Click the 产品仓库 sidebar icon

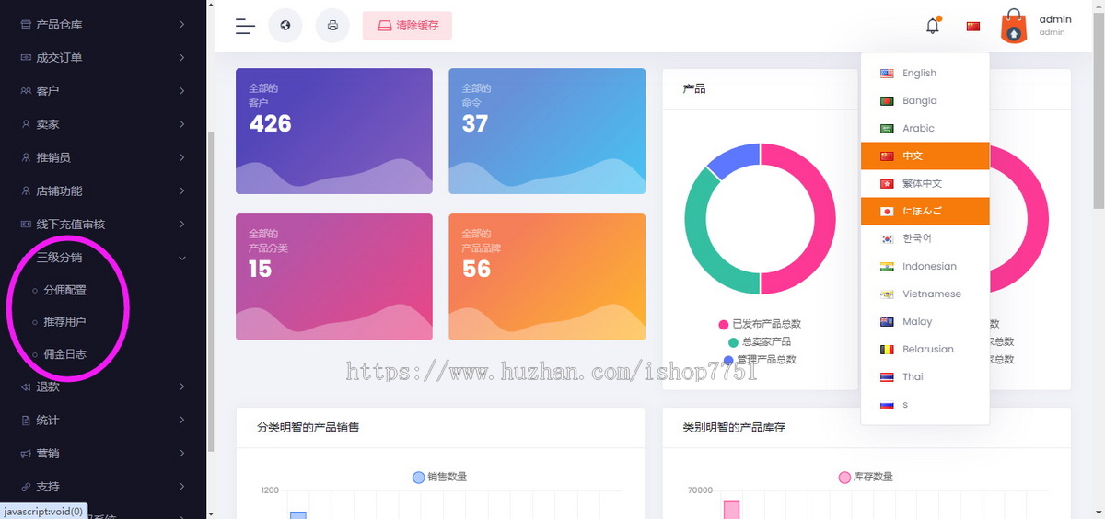tap(27, 25)
